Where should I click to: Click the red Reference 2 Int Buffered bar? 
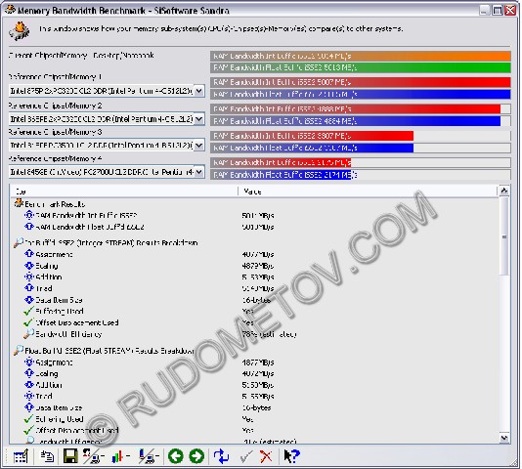click(x=356, y=108)
